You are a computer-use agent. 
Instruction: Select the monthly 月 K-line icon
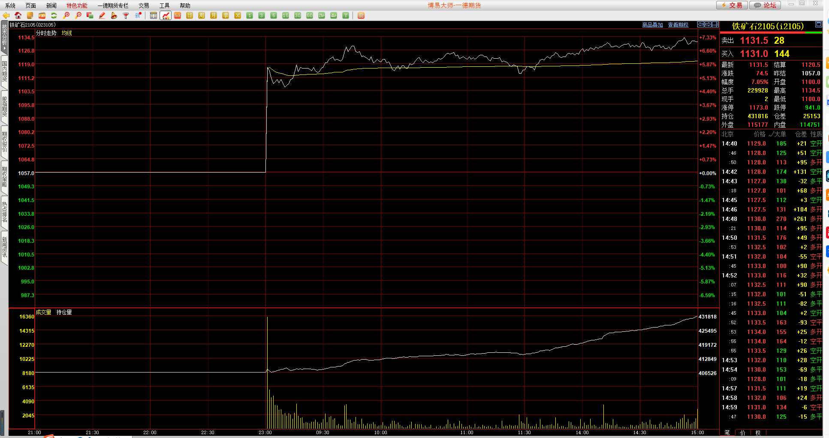tap(214, 15)
